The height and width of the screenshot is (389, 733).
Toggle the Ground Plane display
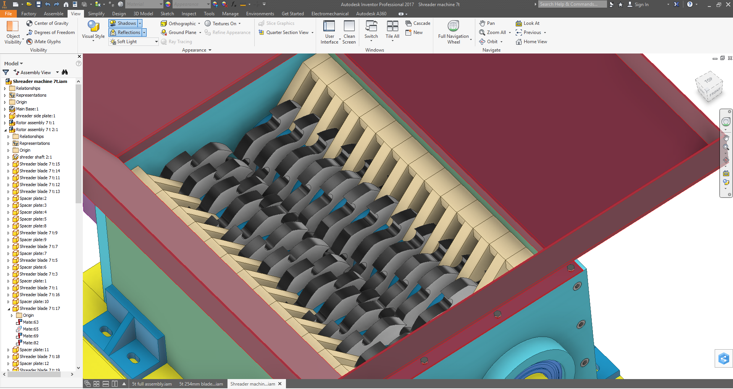click(179, 32)
